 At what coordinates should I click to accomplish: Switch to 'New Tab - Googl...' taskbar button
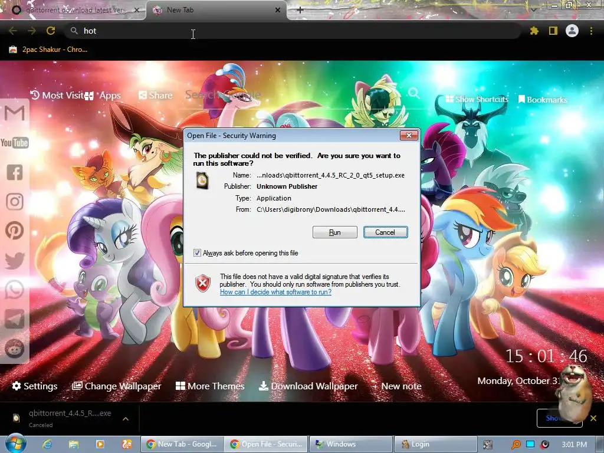coord(182,444)
